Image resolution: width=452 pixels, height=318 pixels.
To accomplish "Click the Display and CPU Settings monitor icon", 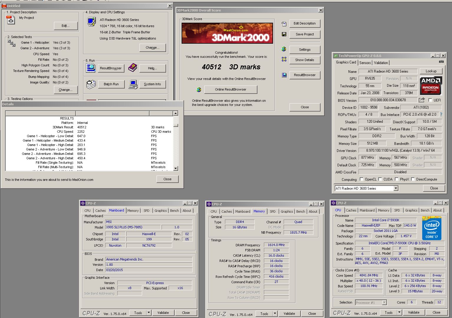I will tap(92, 22).
